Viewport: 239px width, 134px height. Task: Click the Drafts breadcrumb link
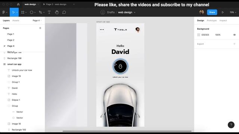(x=111, y=12)
